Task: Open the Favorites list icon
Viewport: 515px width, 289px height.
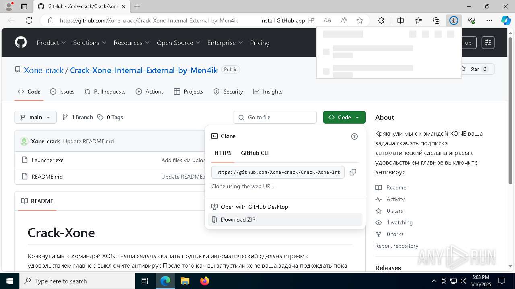Action: [418, 20]
